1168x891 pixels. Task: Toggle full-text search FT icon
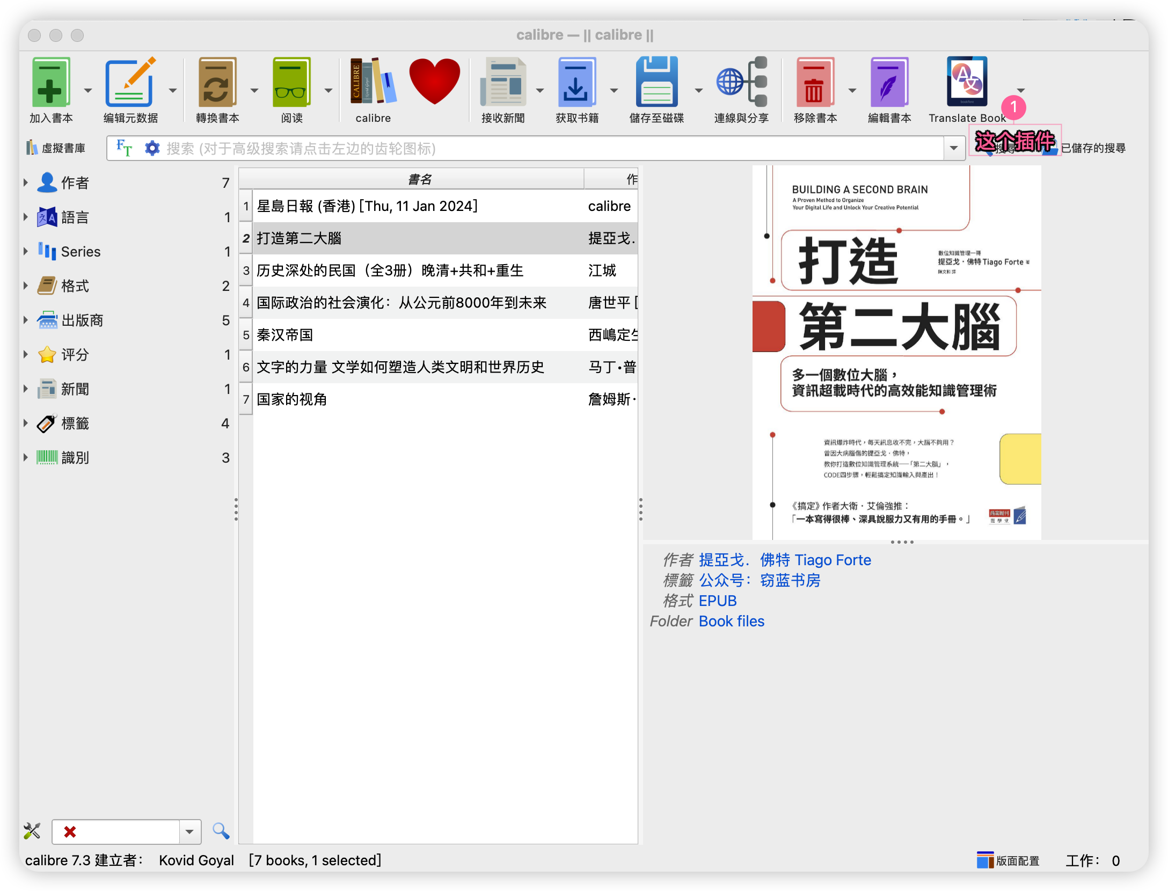tap(124, 148)
